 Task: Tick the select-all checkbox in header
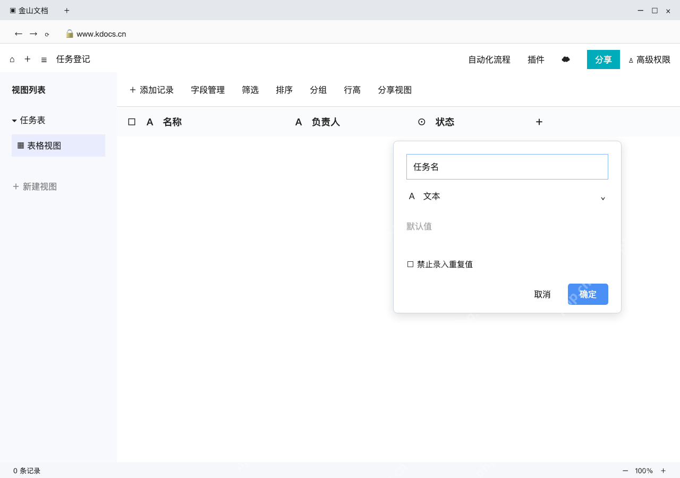pos(132,122)
